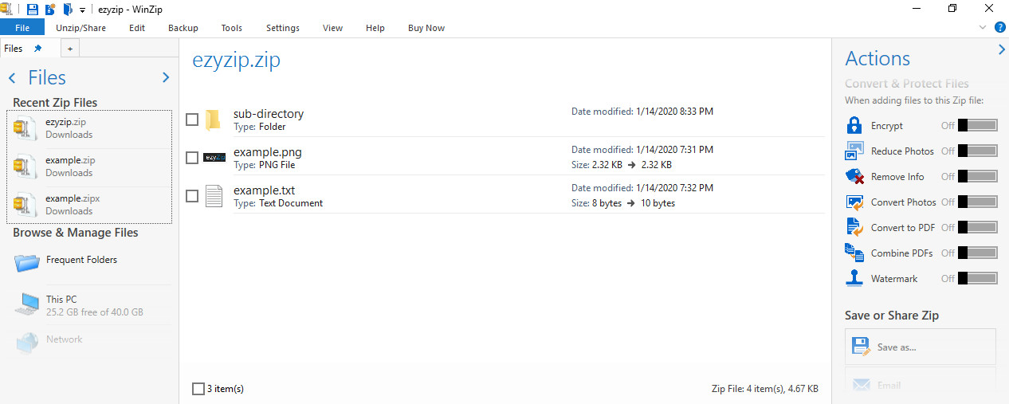Click the ezyzip.zip recent file name
This screenshot has width=1009, height=404.
(x=66, y=122)
